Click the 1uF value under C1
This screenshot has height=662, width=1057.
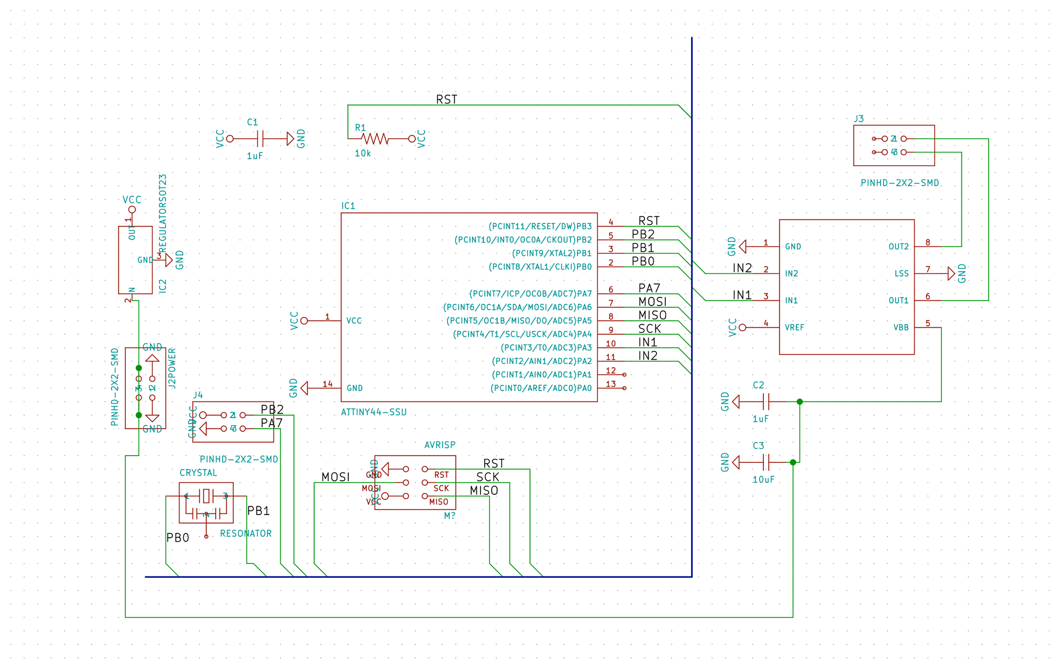tap(255, 156)
